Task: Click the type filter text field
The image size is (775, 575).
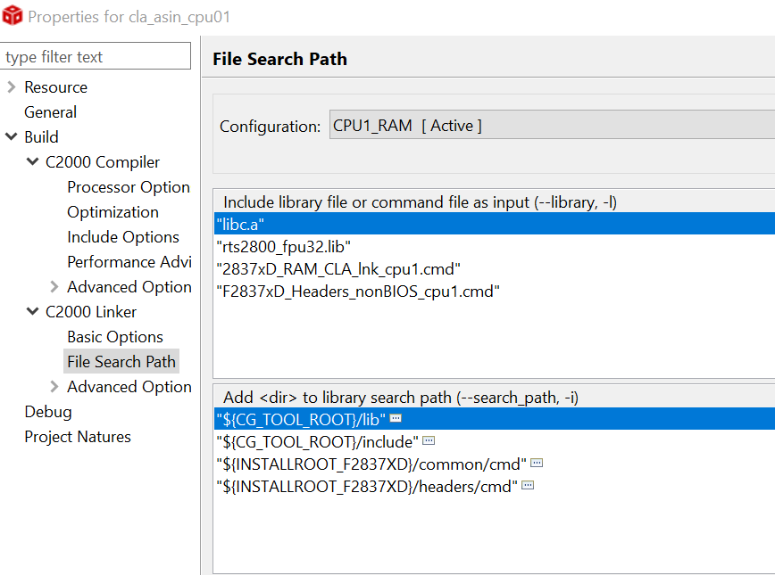Action: 96,57
